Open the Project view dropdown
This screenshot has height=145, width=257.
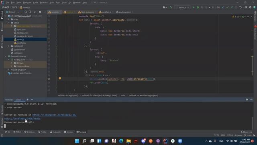click(x=12, y=12)
